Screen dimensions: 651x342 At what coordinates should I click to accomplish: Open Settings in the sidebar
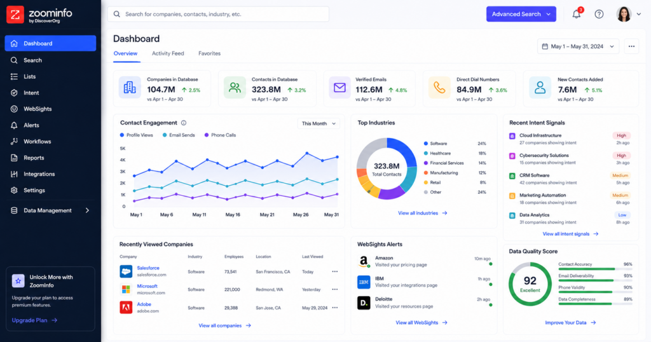click(50, 190)
